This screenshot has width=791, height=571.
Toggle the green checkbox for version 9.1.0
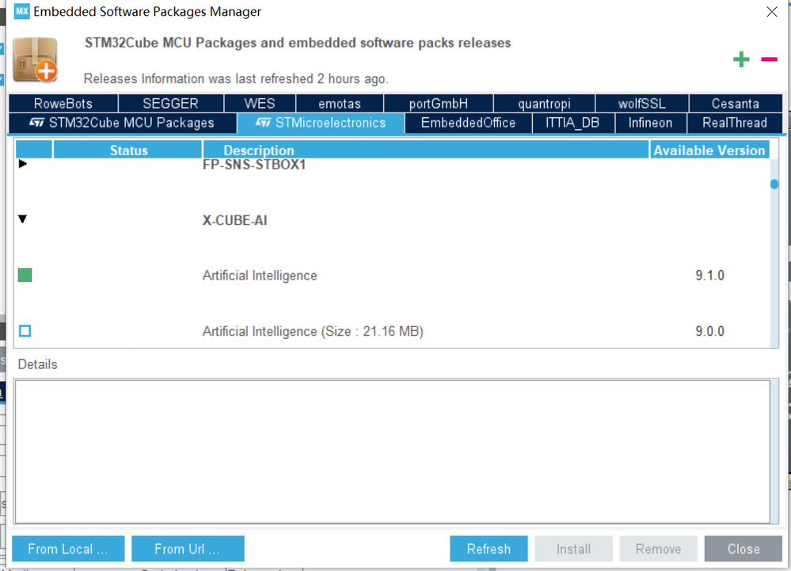tap(25, 275)
